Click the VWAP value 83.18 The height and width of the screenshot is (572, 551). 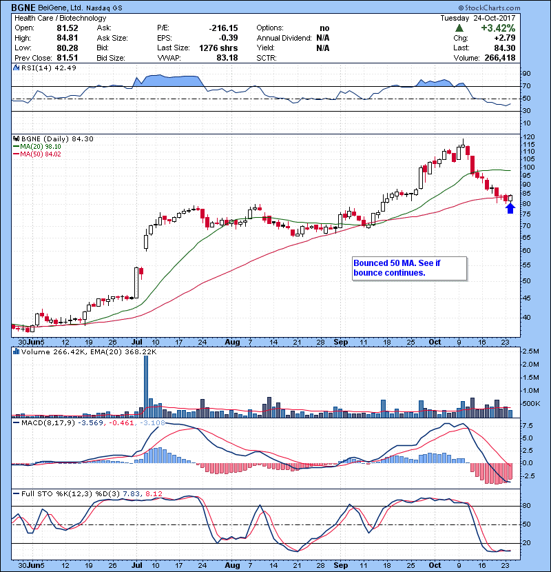[x=227, y=58]
